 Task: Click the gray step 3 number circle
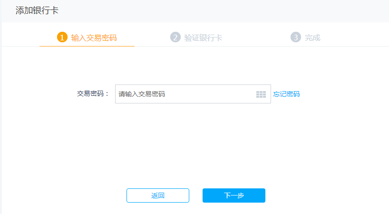[x=296, y=37]
